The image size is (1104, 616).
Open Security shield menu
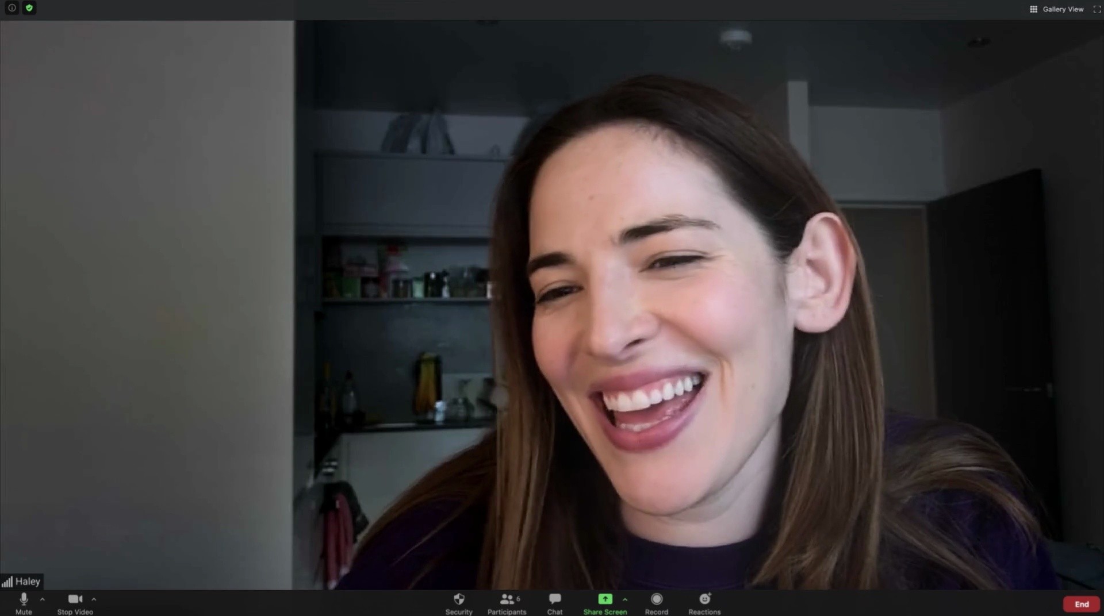[459, 603]
